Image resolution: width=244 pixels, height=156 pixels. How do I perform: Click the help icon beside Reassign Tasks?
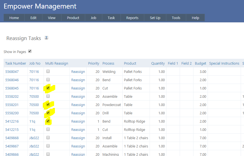(x=46, y=38)
